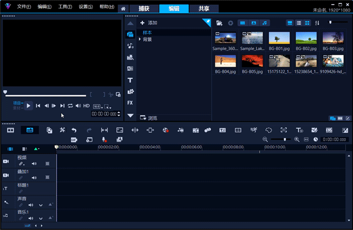Step back one frame
This screenshot has width=353, height=230.
click(46, 105)
